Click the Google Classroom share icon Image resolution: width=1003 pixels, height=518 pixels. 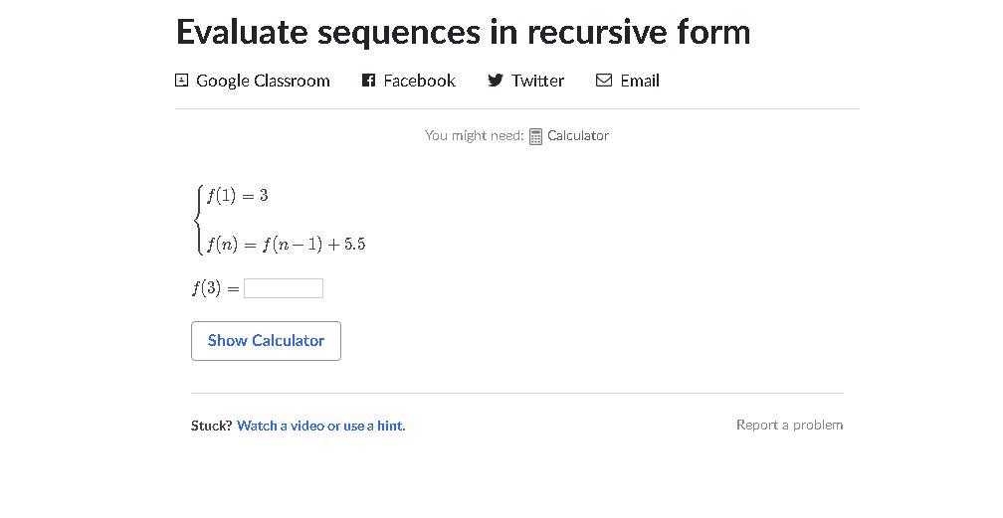pyautogui.click(x=181, y=81)
